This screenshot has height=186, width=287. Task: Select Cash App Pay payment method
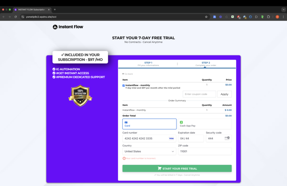205,124
